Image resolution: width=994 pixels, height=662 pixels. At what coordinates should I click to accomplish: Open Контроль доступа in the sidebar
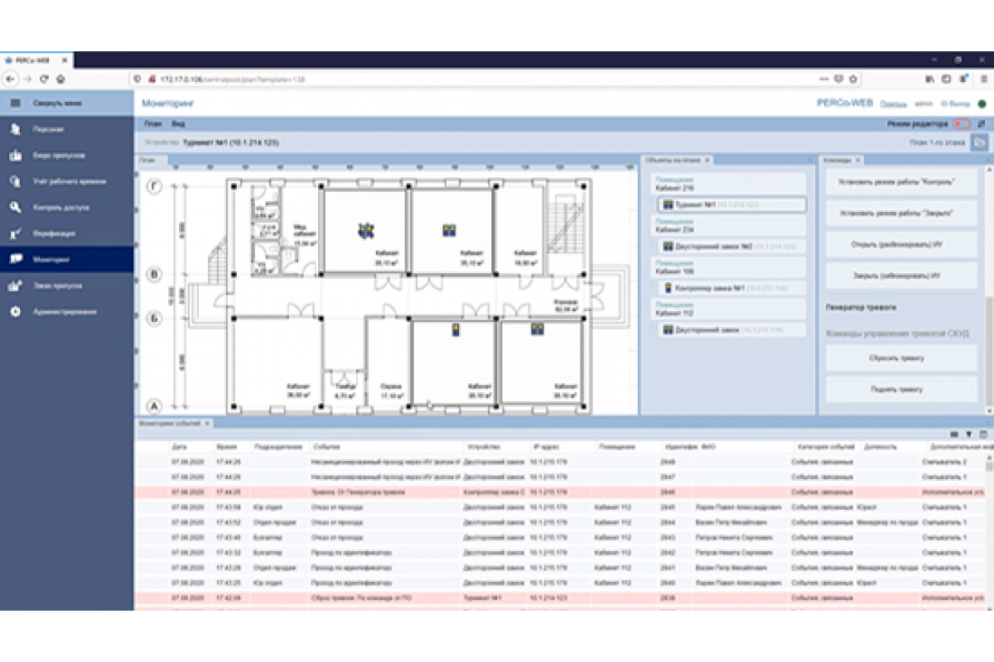[x=66, y=208]
